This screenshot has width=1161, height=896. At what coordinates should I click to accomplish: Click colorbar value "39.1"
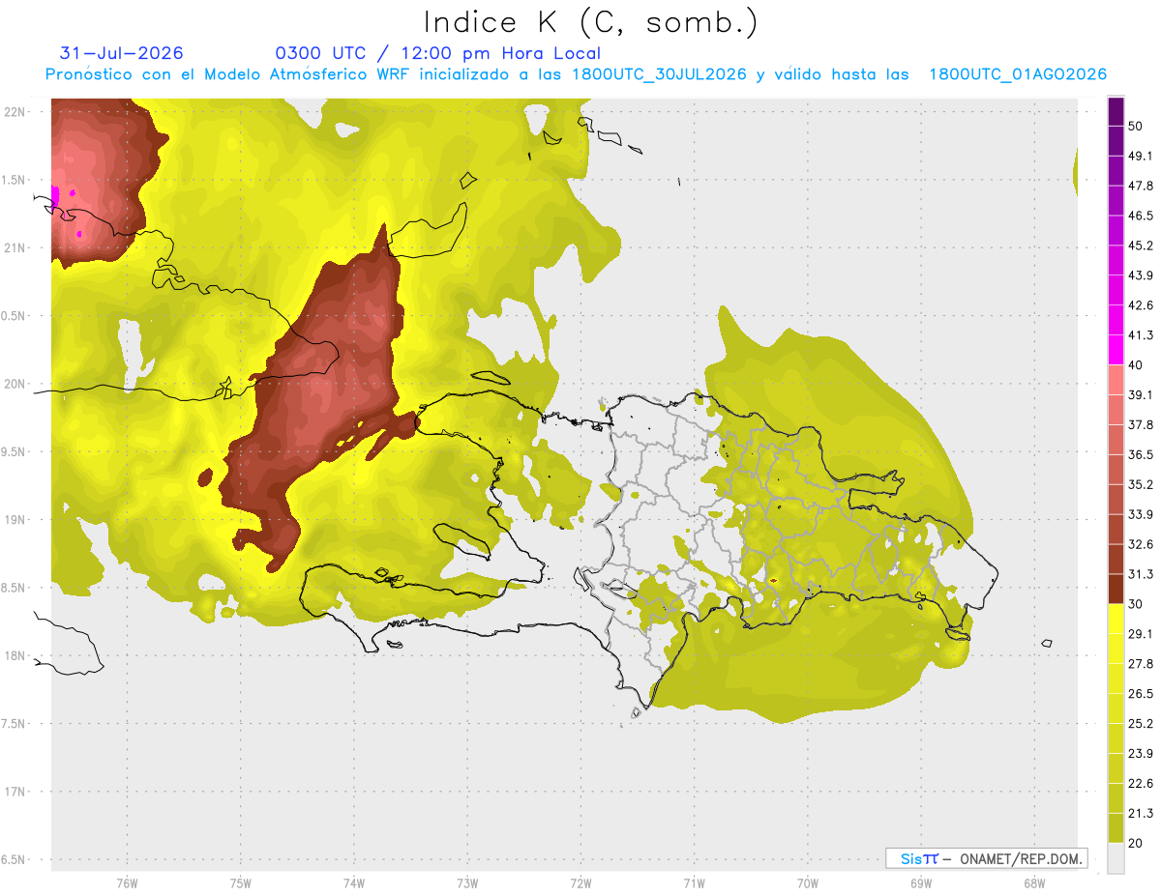point(1141,395)
